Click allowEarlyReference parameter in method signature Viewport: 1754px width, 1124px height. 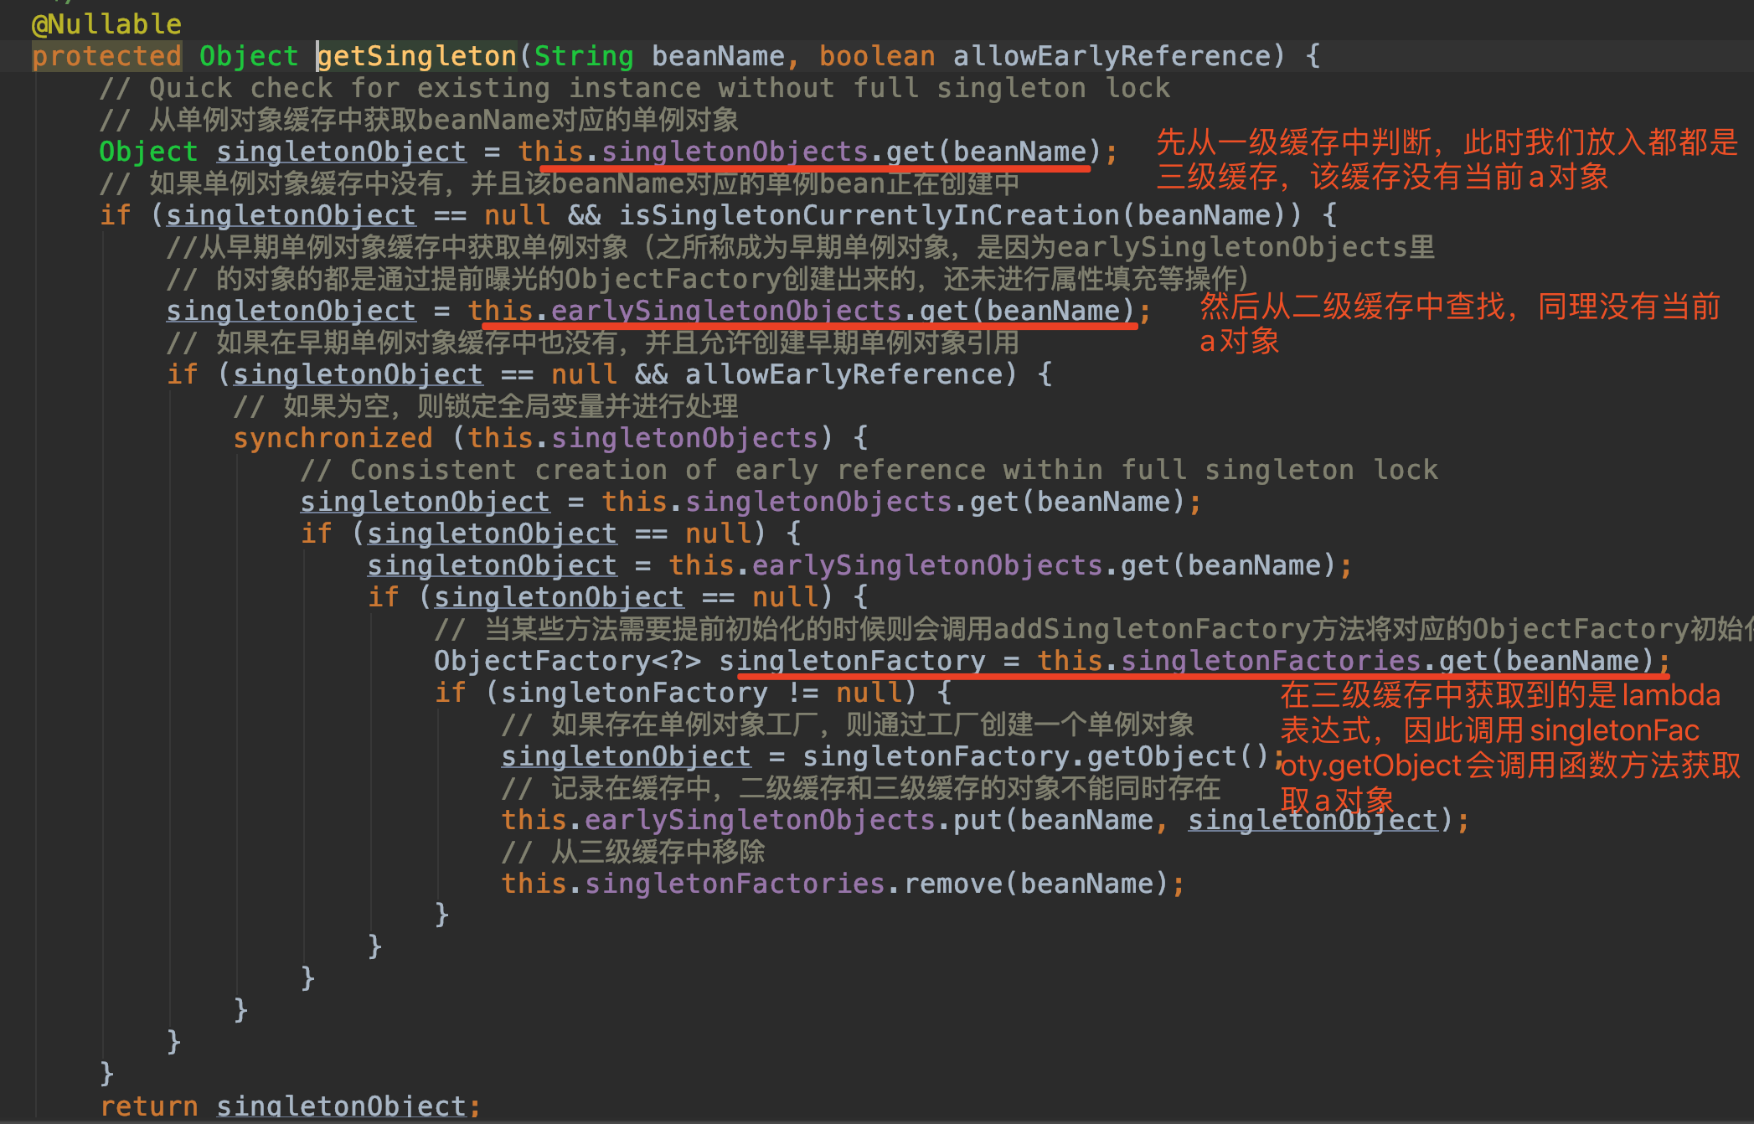(1112, 56)
